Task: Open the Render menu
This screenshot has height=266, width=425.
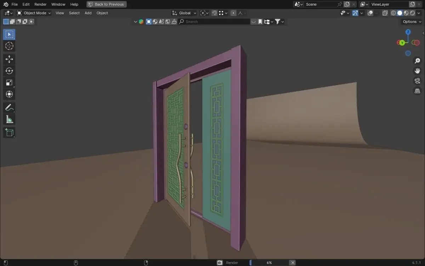Action: coord(40,4)
